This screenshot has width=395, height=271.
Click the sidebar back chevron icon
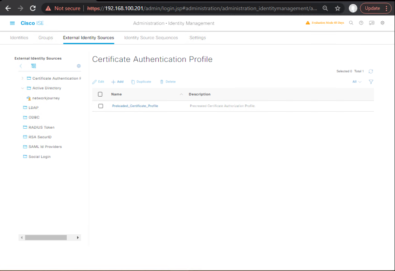(x=21, y=66)
